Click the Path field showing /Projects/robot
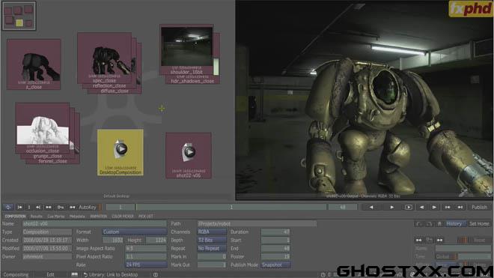The width and height of the screenshot is (494, 278). tap(257, 224)
